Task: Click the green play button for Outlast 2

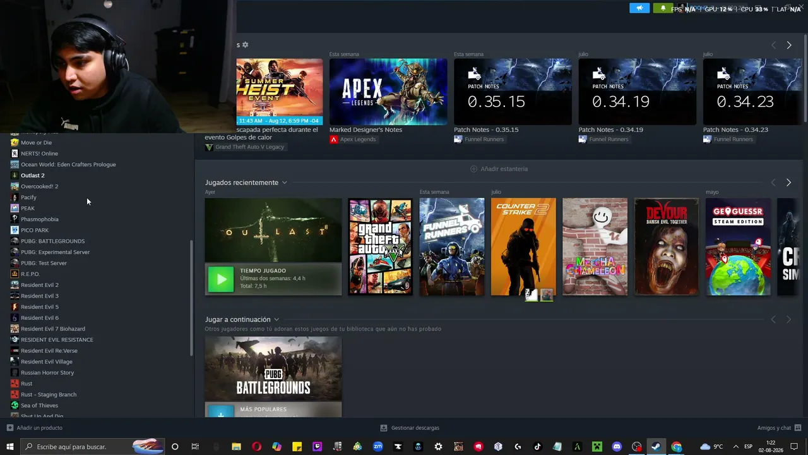Action: 221,279
